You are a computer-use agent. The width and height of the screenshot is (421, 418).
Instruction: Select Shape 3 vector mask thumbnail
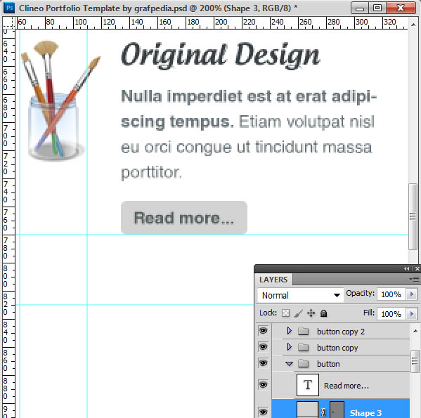tap(337, 410)
